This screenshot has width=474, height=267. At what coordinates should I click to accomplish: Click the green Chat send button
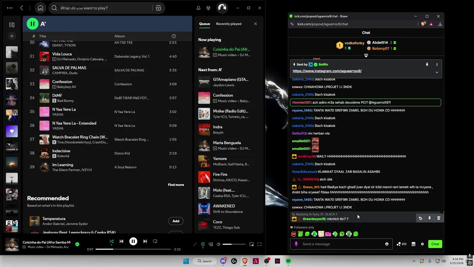coord(435,244)
